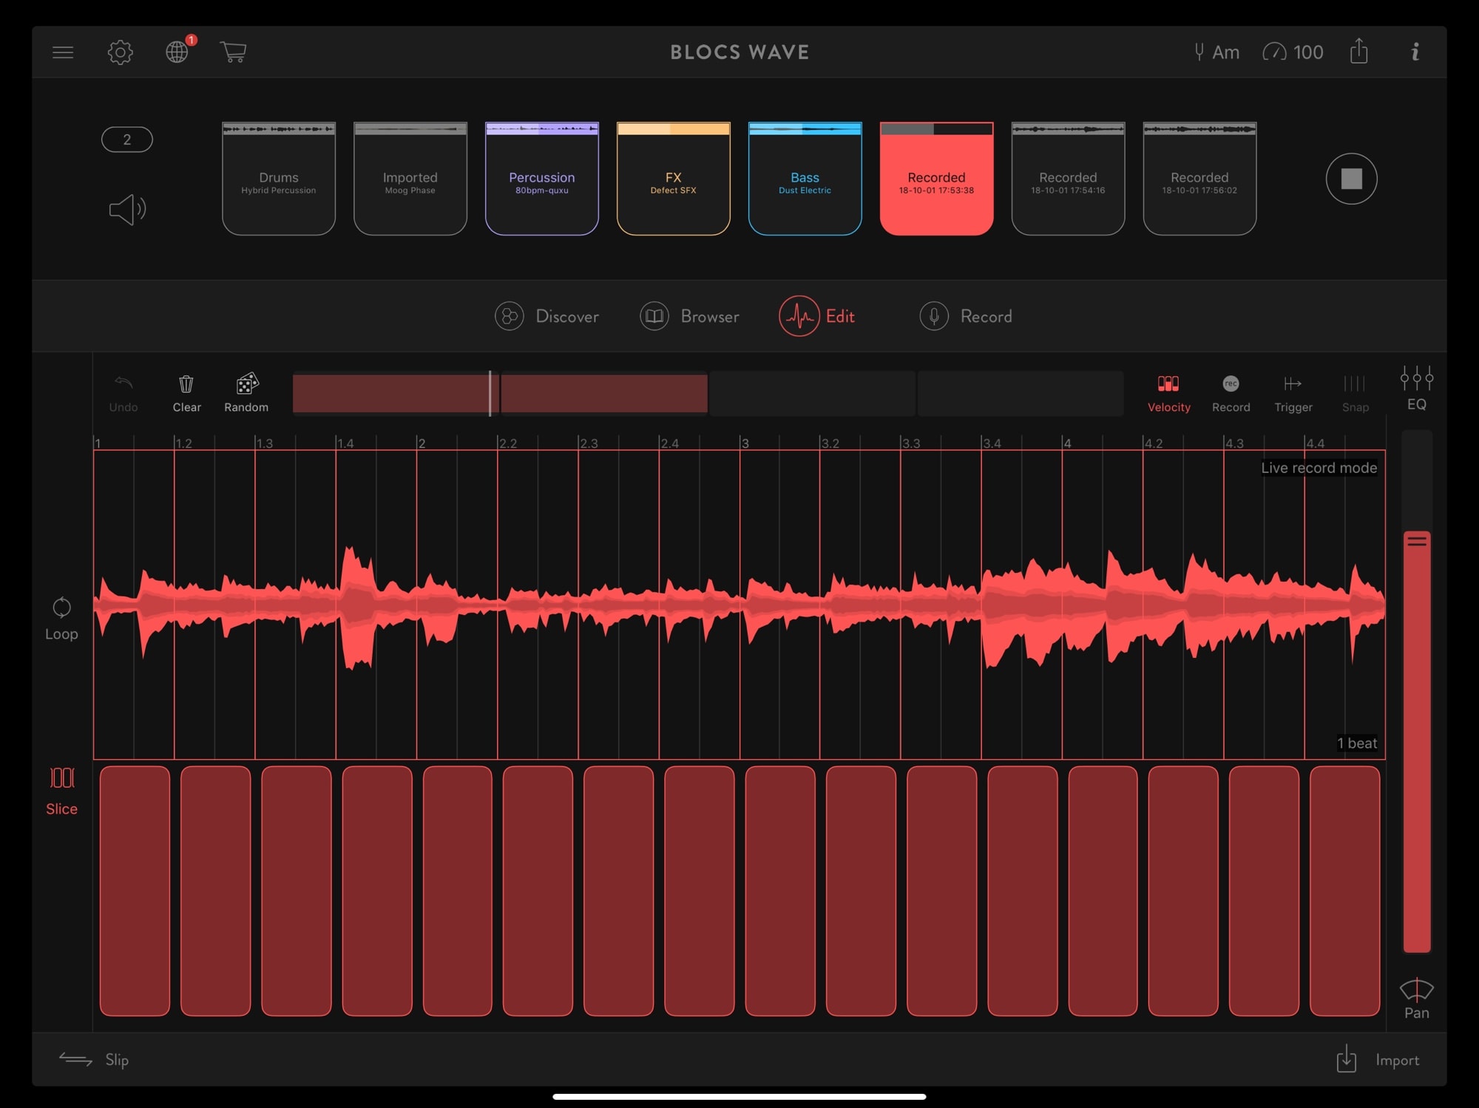The width and height of the screenshot is (1479, 1108).
Task: Open the hamburger navigation menu
Action: click(x=63, y=52)
